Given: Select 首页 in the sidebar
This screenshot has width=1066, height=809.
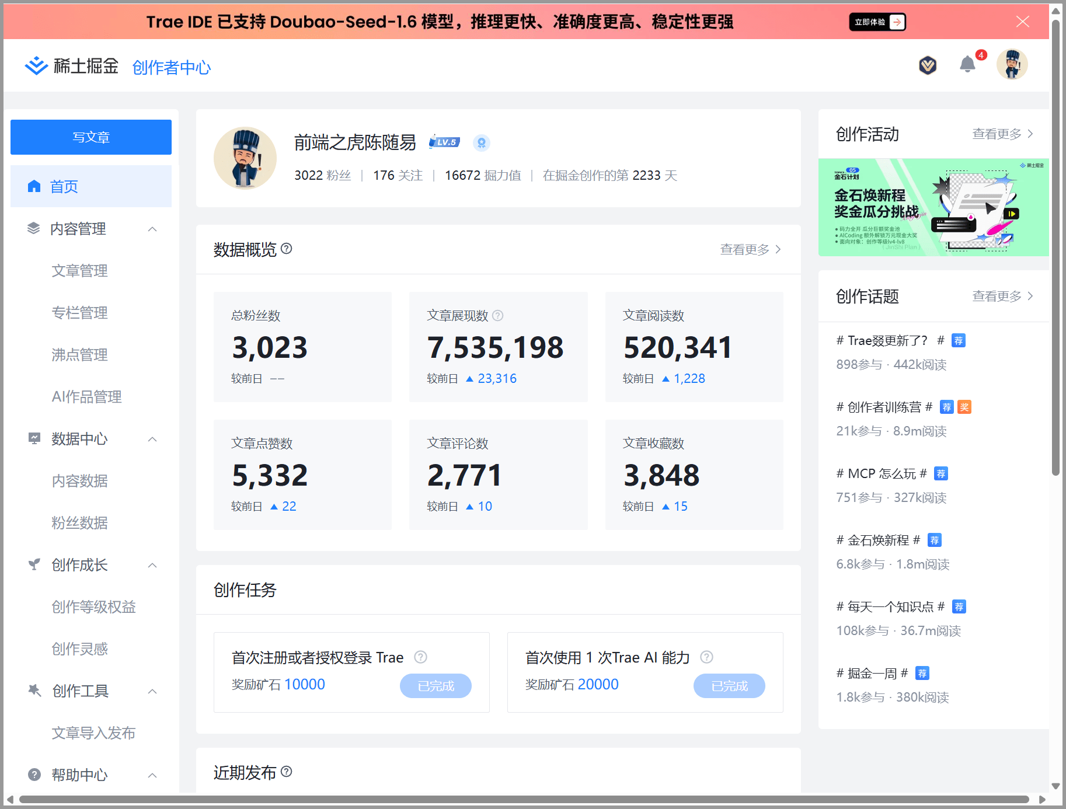Looking at the screenshot, I should tap(91, 186).
